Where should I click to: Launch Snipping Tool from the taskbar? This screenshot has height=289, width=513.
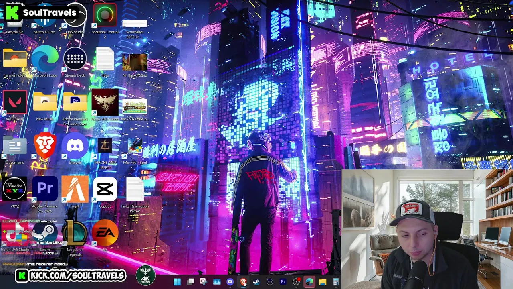204,282
